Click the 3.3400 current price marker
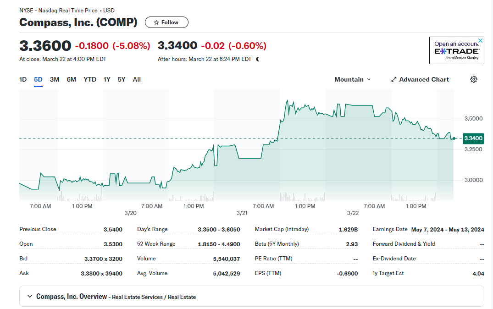Screen dimensions: 493x309 pyautogui.click(x=473, y=138)
